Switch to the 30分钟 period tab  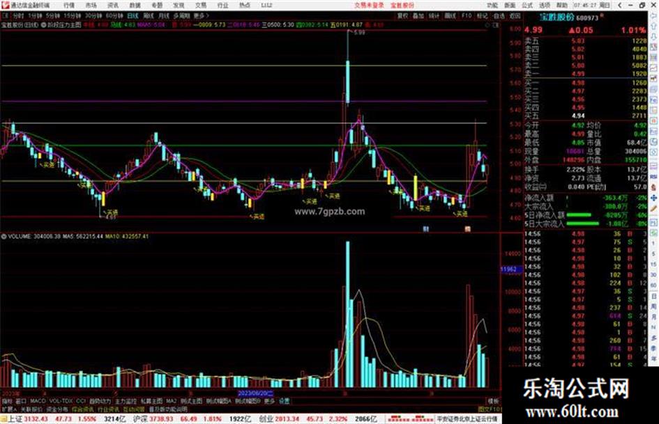pyautogui.click(x=93, y=15)
